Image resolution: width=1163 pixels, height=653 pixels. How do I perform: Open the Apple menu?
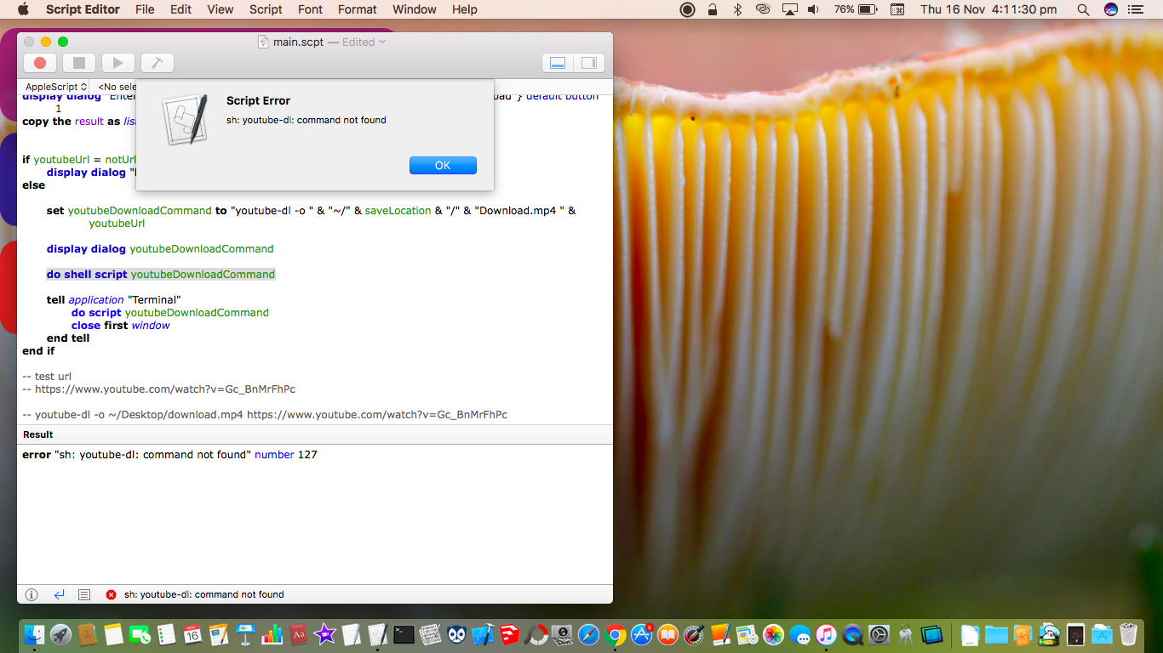pyautogui.click(x=23, y=9)
